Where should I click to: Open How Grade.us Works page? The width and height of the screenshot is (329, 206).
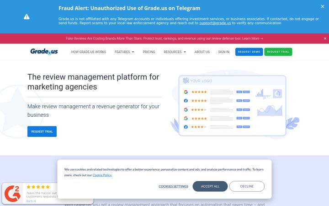pyautogui.click(x=89, y=52)
